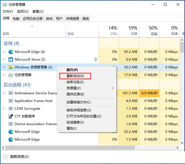Click the 1.5 MB Microsoft Edge background icon
This screenshot has height=164, width=185.
[11, 139]
